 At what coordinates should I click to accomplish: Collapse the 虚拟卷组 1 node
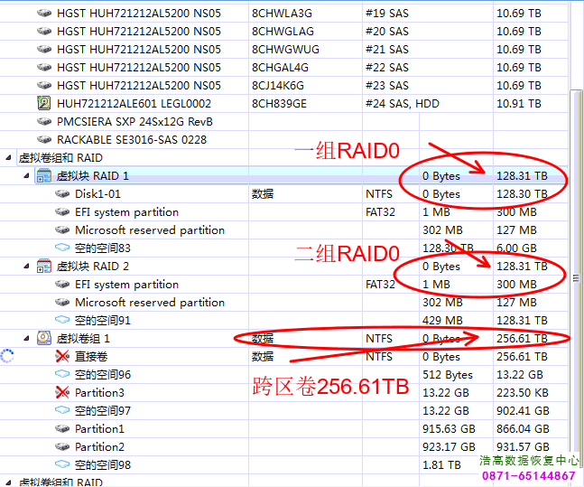click(26, 339)
